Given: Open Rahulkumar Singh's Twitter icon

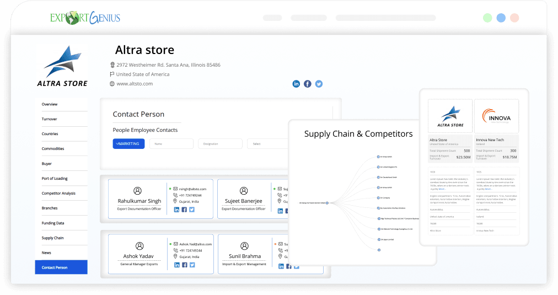Looking at the screenshot, I should 192,210.
